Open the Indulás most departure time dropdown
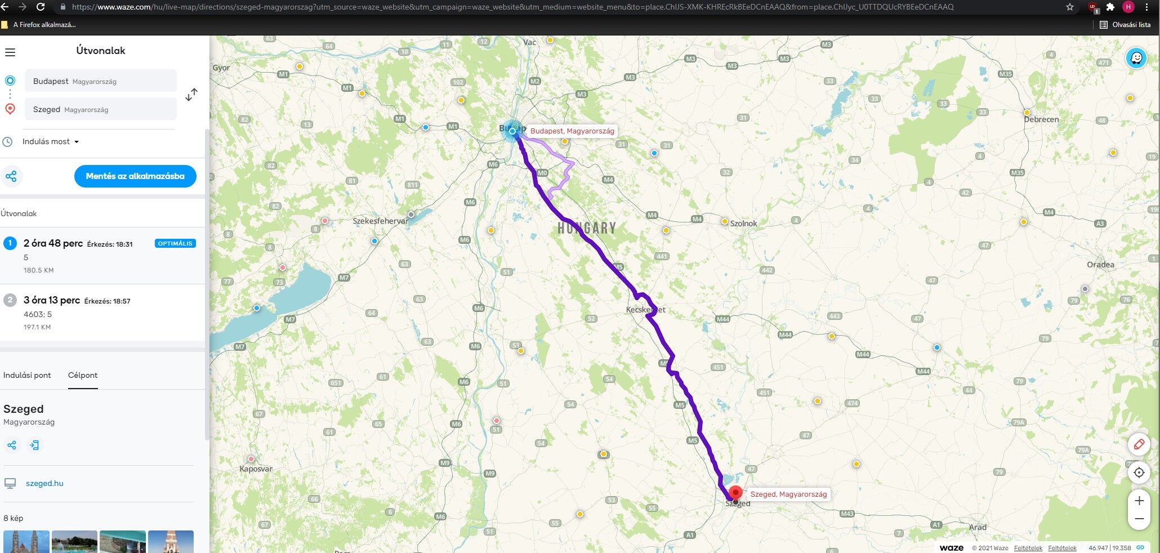The height and width of the screenshot is (553, 1160). click(50, 141)
